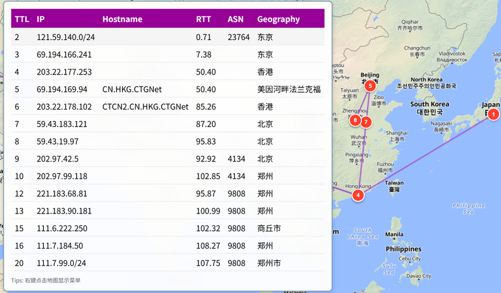Select IP 59.43.19.97 in the table
This screenshot has width=501, height=293.
click(58, 141)
